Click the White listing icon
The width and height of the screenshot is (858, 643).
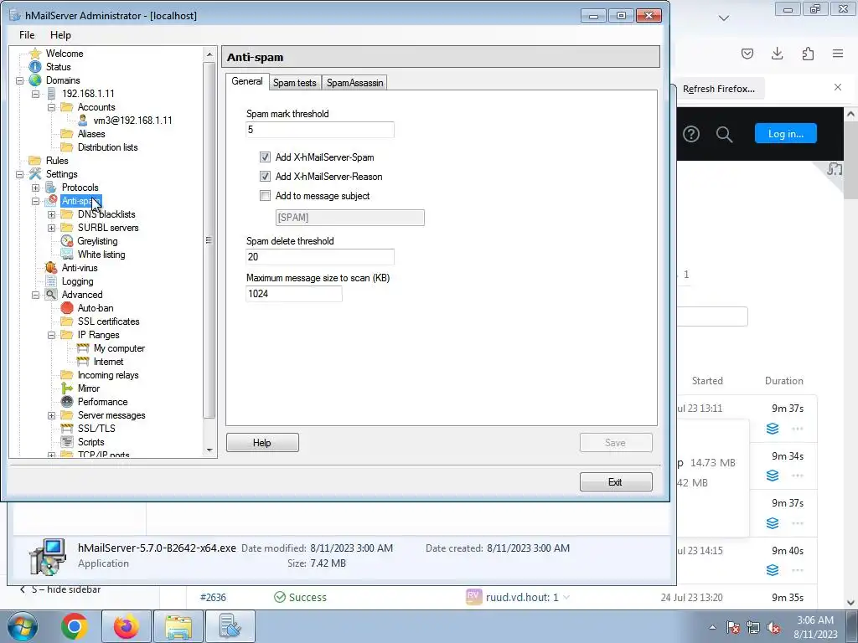point(67,255)
